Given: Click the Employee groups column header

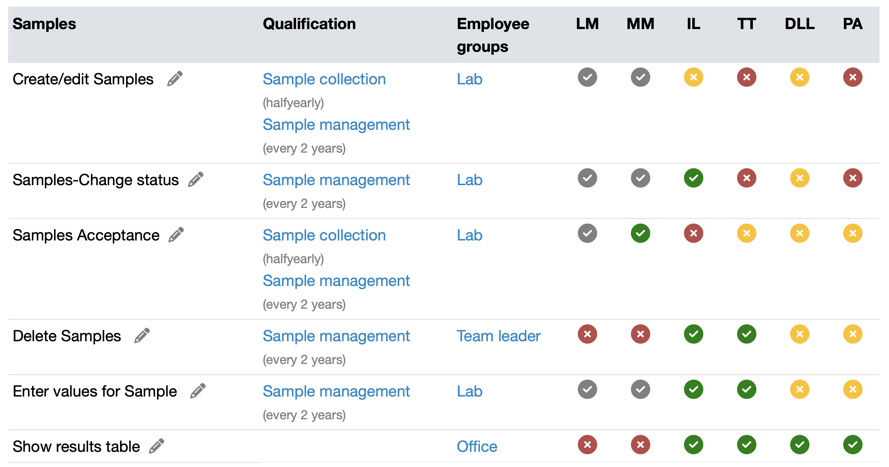Looking at the screenshot, I should [x=493, y=35].
